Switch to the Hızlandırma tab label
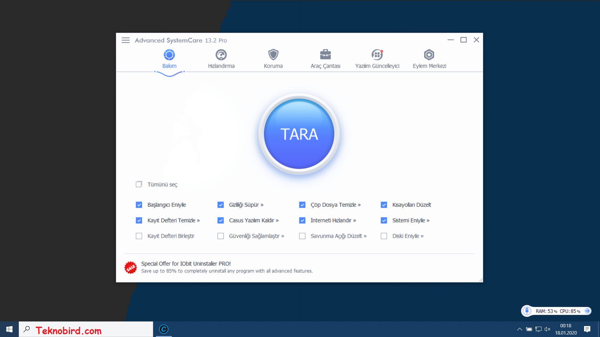Viewport: 600px width, 337px height. (221, 66)
